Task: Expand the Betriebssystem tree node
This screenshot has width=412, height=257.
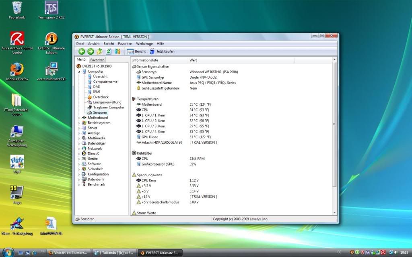Action: [x=79, y=123]
